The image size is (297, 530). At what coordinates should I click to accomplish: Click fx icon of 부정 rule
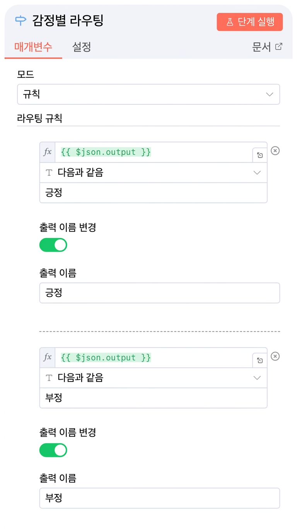48,357
